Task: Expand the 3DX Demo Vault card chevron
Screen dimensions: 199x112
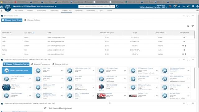Action: click(188, 79)
